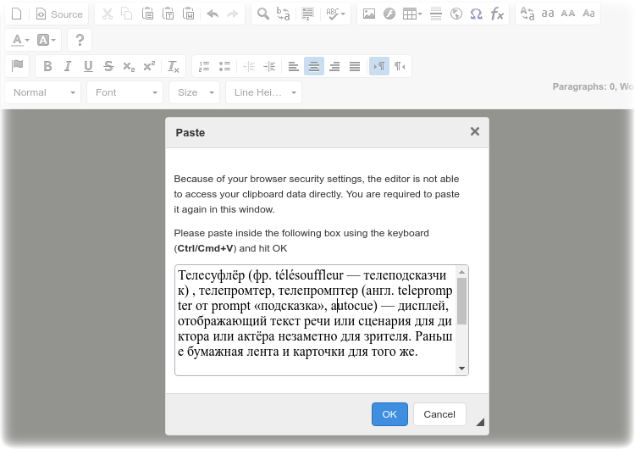This screenshot has height=449, width=635.
Task: Confirm paste with the OK button
Action: [389, 414]
